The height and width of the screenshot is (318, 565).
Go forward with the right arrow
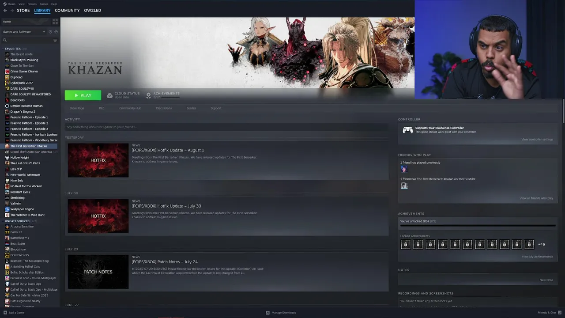pyautogui.click(x=11, y=10)
